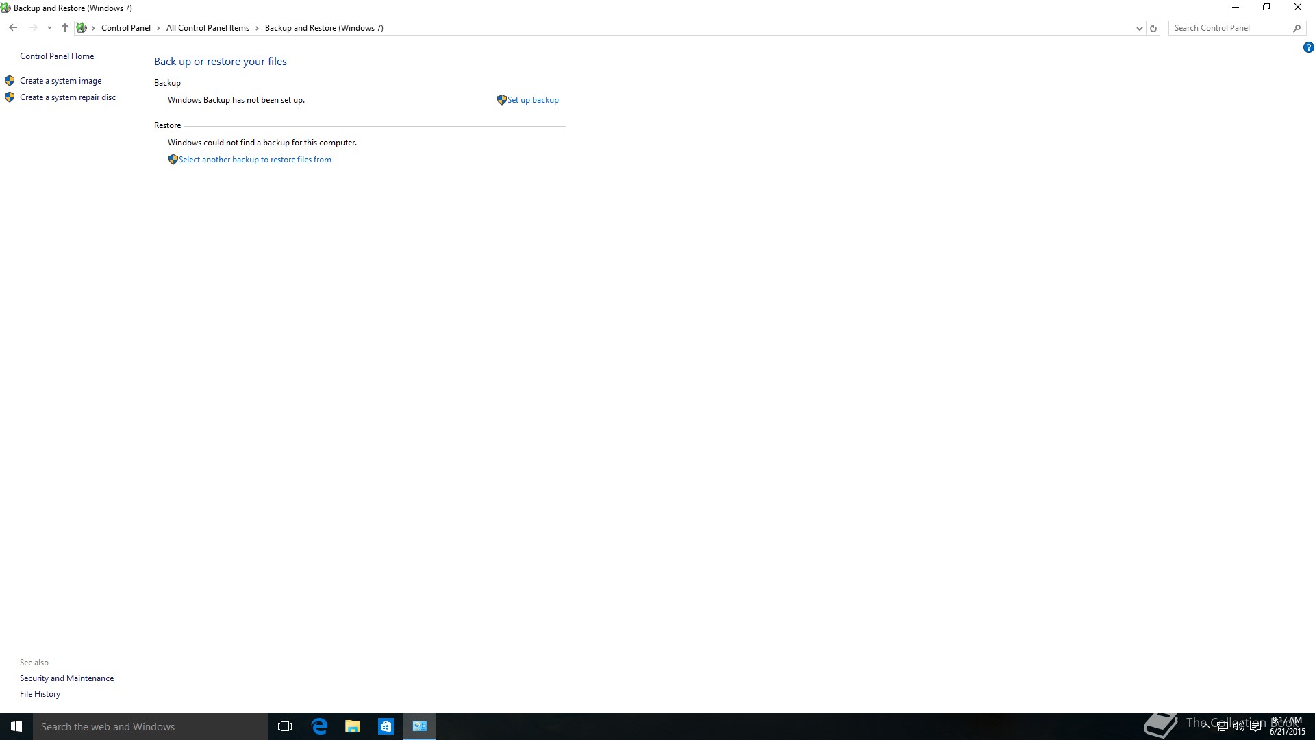Viewport: 1315px width, 740px height.
Task: Open File History link
Action: tap(40, 694)
